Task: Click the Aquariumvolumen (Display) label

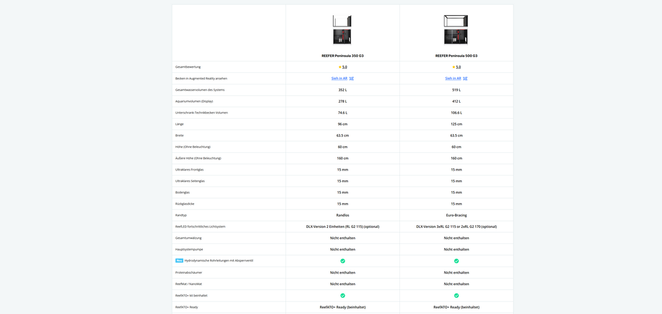Action: coord(194,101)
